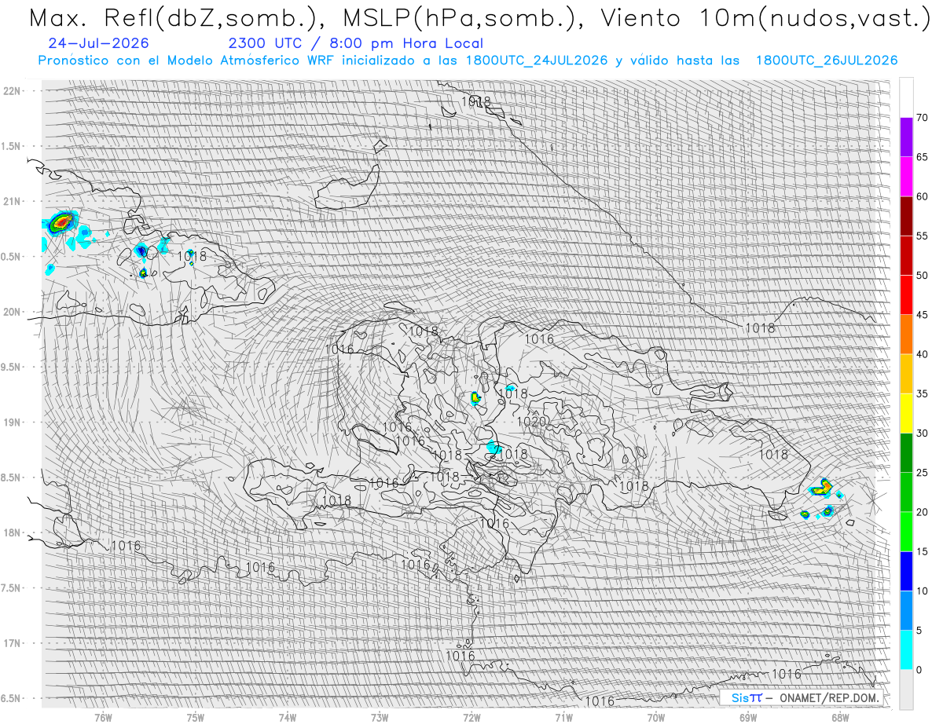Click the "19N" latitude label

12,422
